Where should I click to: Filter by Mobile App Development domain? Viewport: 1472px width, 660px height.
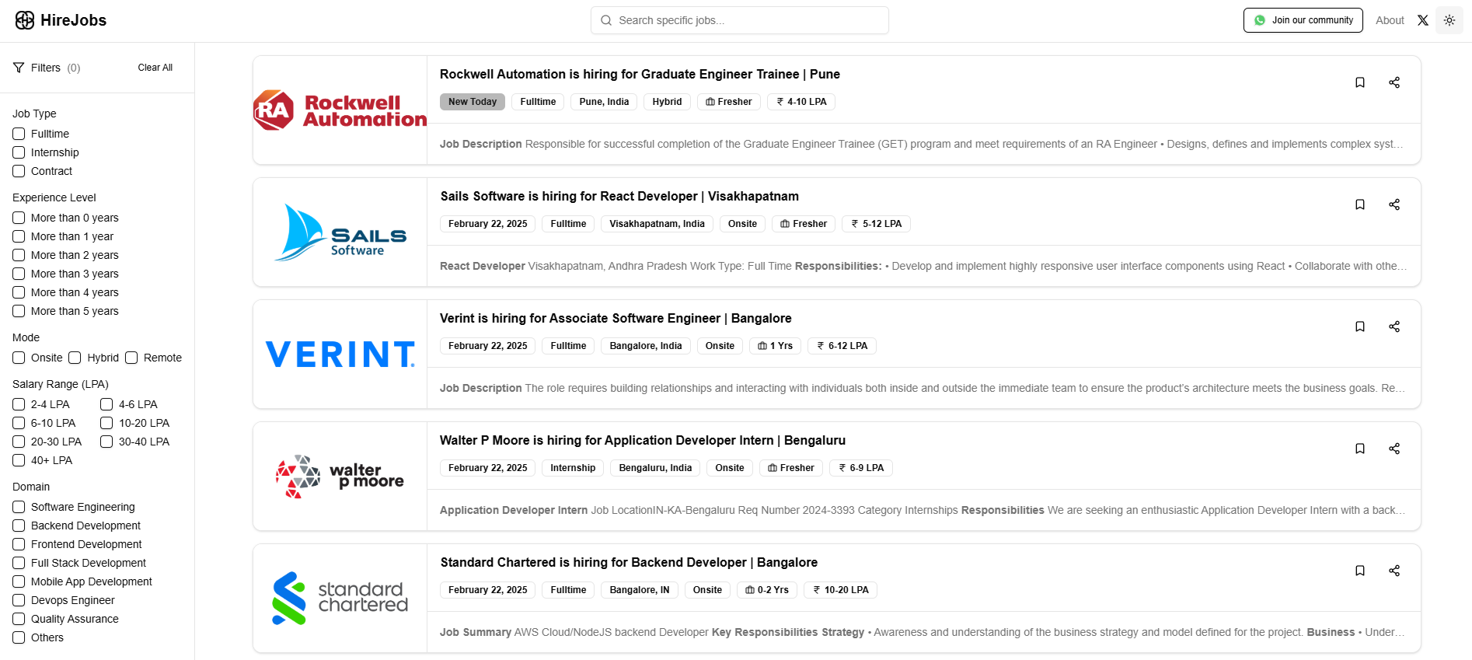19,581
